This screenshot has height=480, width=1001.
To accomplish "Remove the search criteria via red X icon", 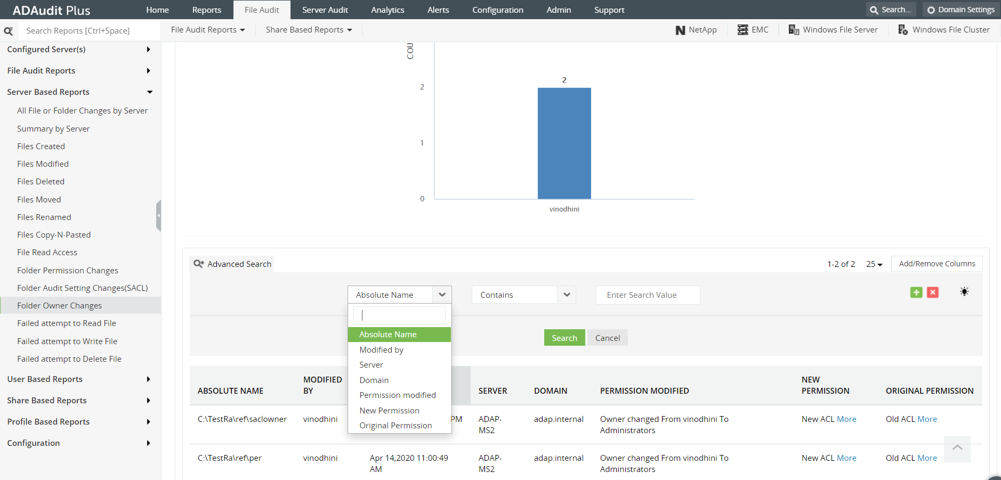I will (x=932, y=292).
